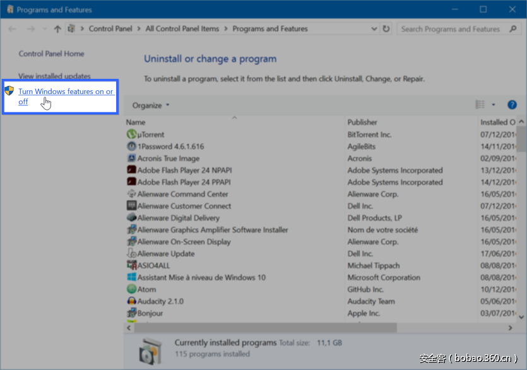
Task: Click the Adobe Flash Player 24 NPAPI icon
Action: tap(131, 170)
